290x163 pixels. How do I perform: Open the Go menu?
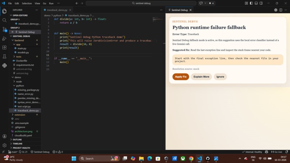click(44, 3)
